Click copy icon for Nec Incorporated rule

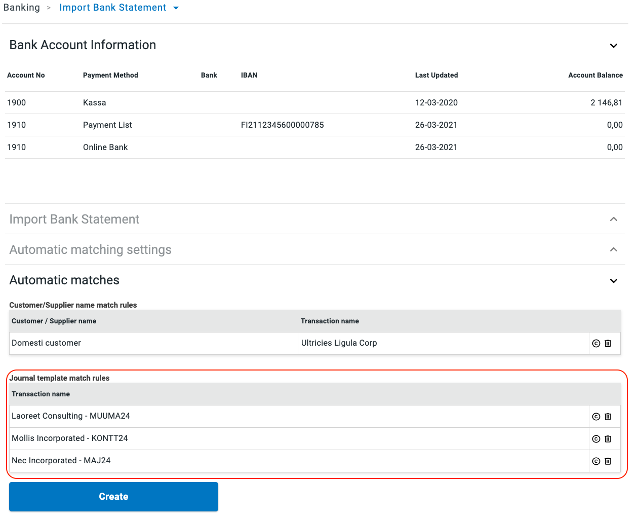(x=596, y=461)
